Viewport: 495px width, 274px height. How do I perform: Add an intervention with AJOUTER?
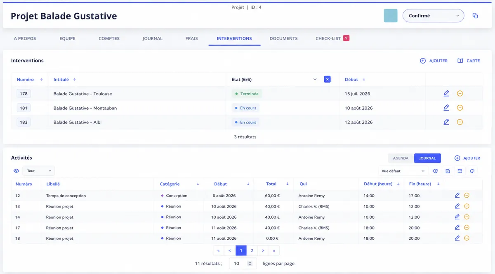434,61
